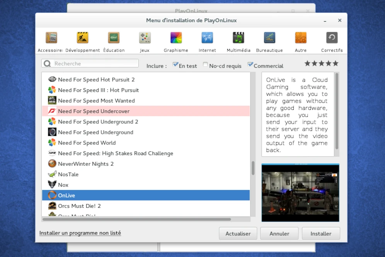Click the Need For Speed Most Wanted icon

52,101
